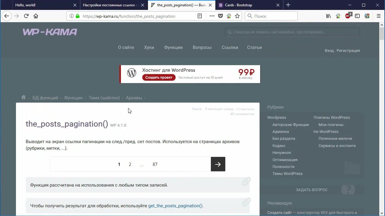Open the Админка category
The image size is (385, 216).
click(x=281, y=131)
